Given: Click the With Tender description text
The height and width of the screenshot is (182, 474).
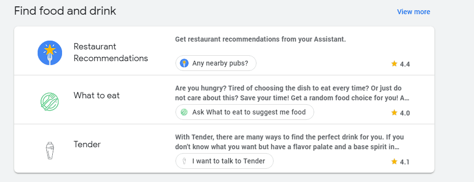Looking at the screenshot, I should pos(290,142).
